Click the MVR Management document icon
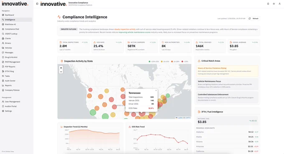 click(3, 62)
